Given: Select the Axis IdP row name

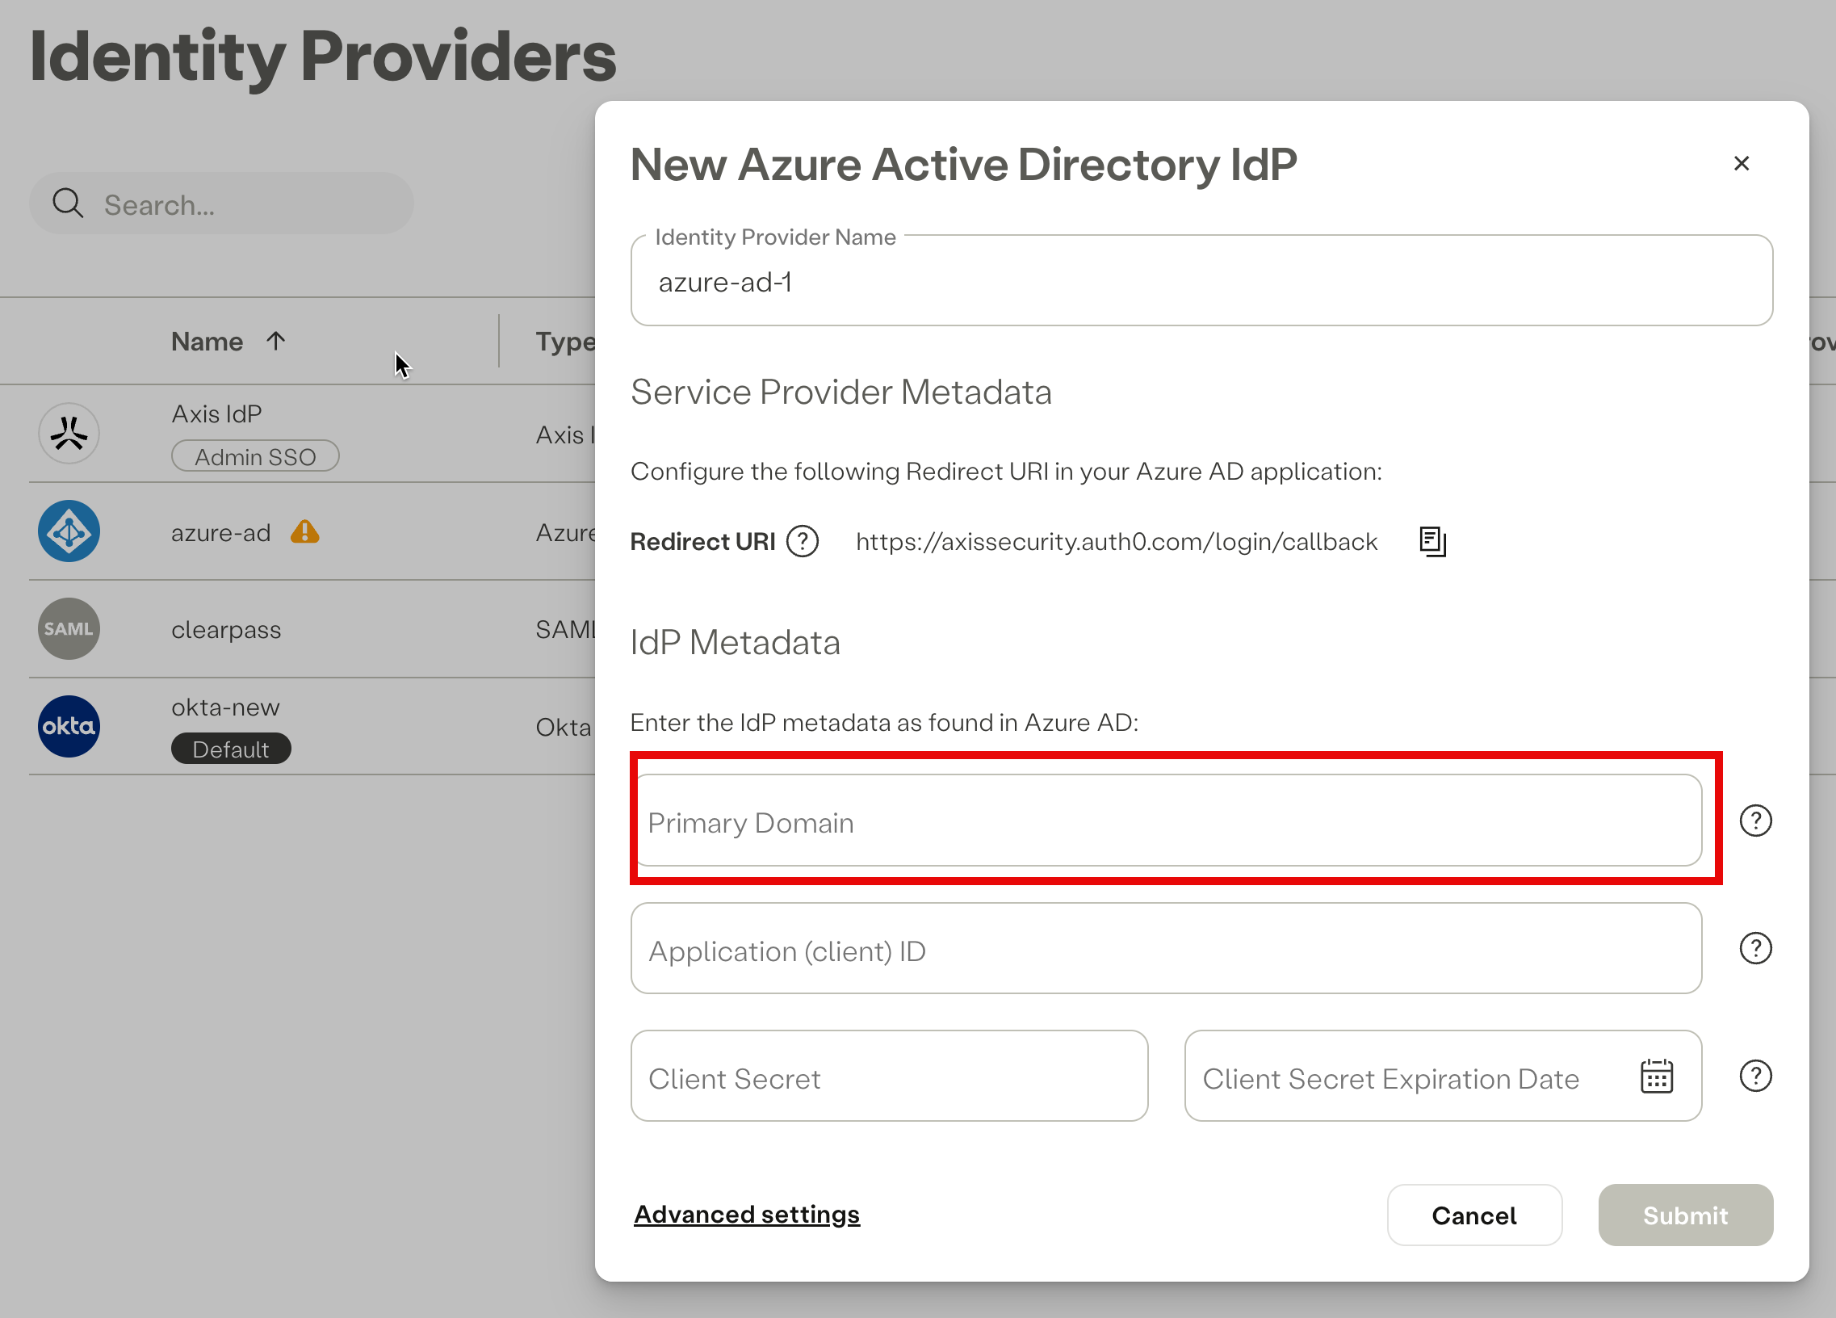Looking at the screenshot, I should tap(216, 413).
